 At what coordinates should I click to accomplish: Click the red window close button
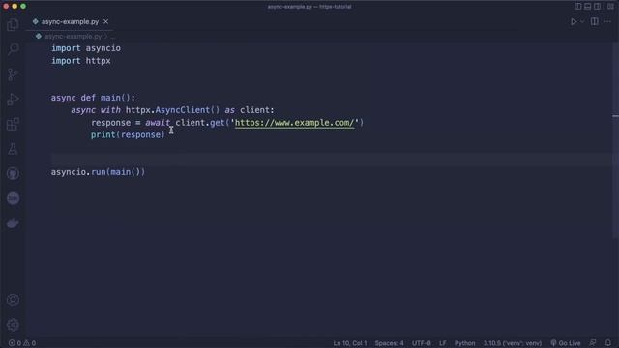[6, 6]
